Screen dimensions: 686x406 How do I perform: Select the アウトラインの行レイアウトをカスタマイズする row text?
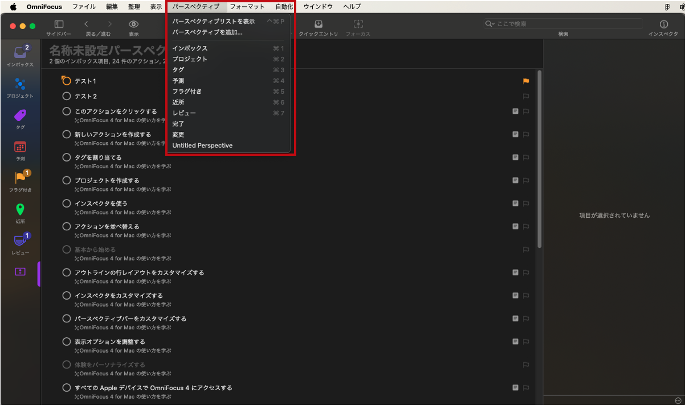(139, 272)
